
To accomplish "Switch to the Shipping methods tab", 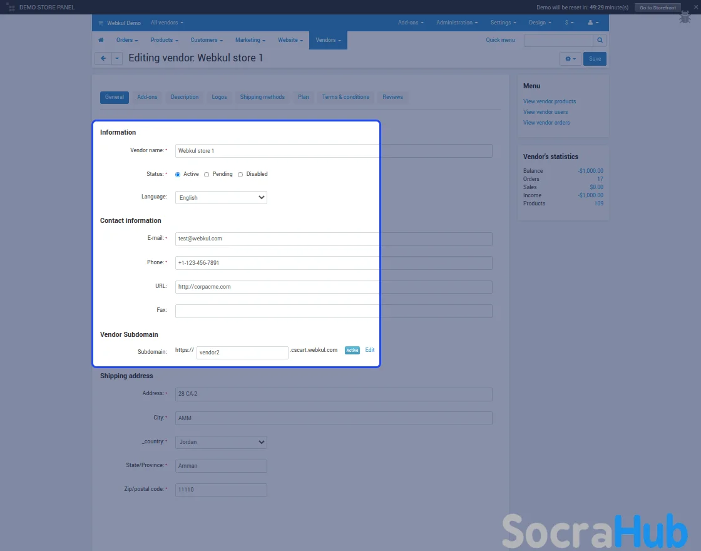I will (x=262, y=97).
